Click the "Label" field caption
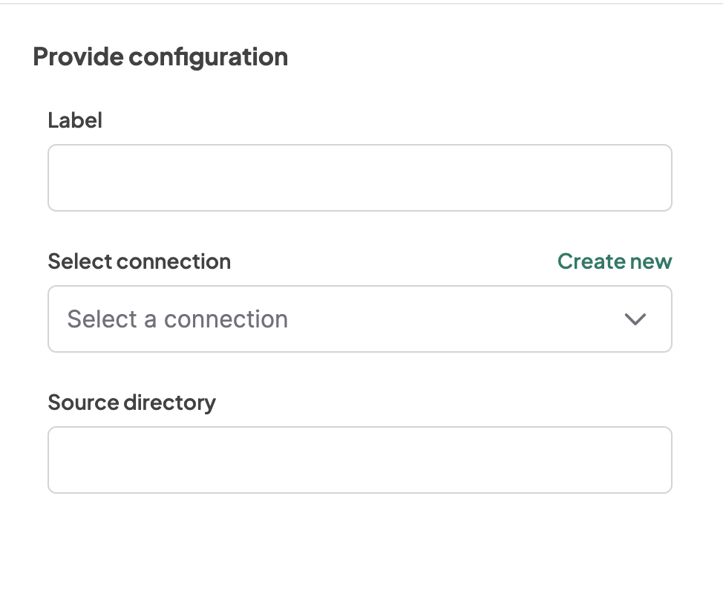Image resolution: width=723 pixels, height=594 pixels. click(75, 120)
